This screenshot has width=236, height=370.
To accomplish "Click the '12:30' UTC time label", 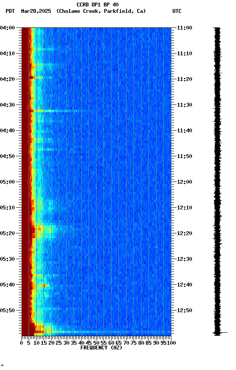I will (x=185, y=259).
